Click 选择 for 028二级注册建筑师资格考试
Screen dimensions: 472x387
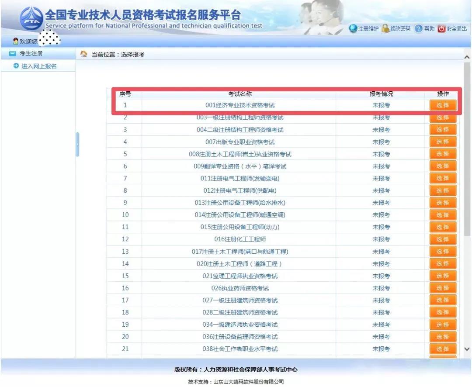443,312
